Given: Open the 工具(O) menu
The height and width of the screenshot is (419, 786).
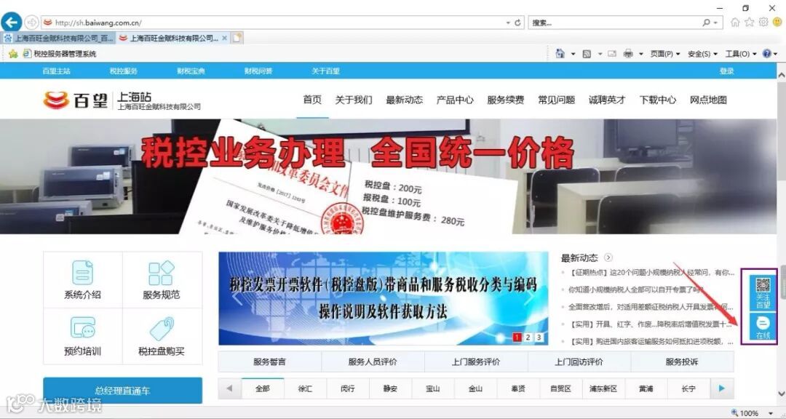Looking at the screenshot, I should point(741,54).
